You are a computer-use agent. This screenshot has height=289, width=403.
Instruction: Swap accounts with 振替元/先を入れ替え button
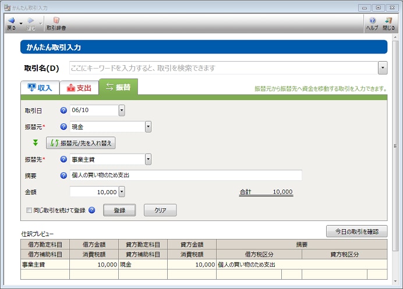[x=81, y=142]
